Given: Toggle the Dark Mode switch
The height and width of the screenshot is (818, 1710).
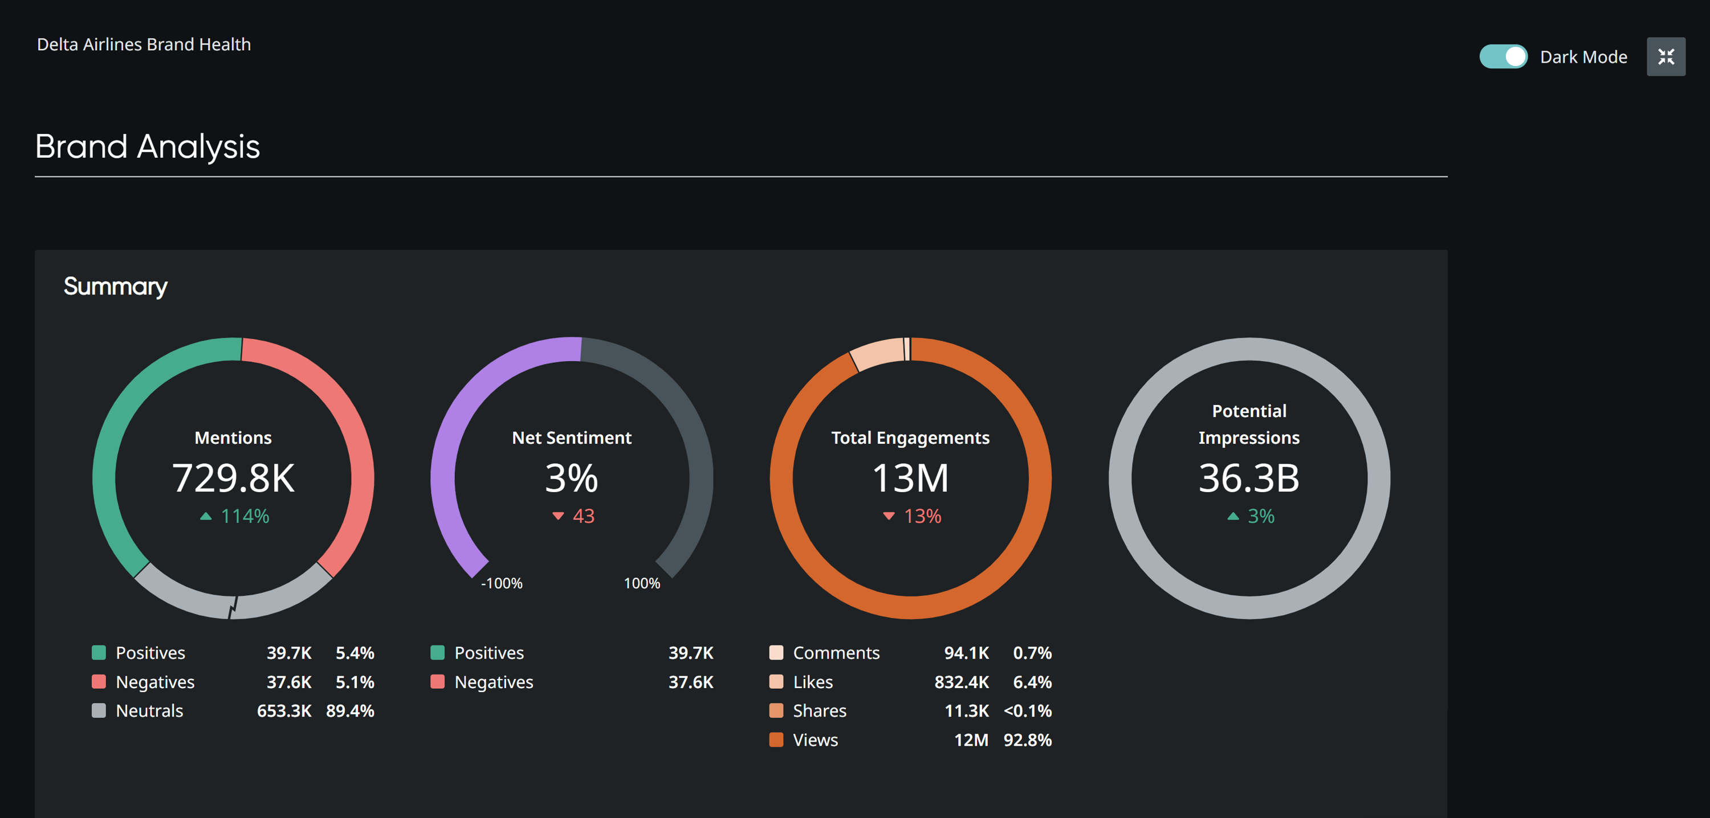Looking at the screenshot, I should [1503, 56].
